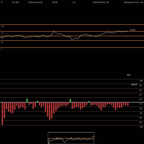Screen dimensions: 144x144
Task: Click the -18 label in the mini chart
Action: [x=93, y=137]
